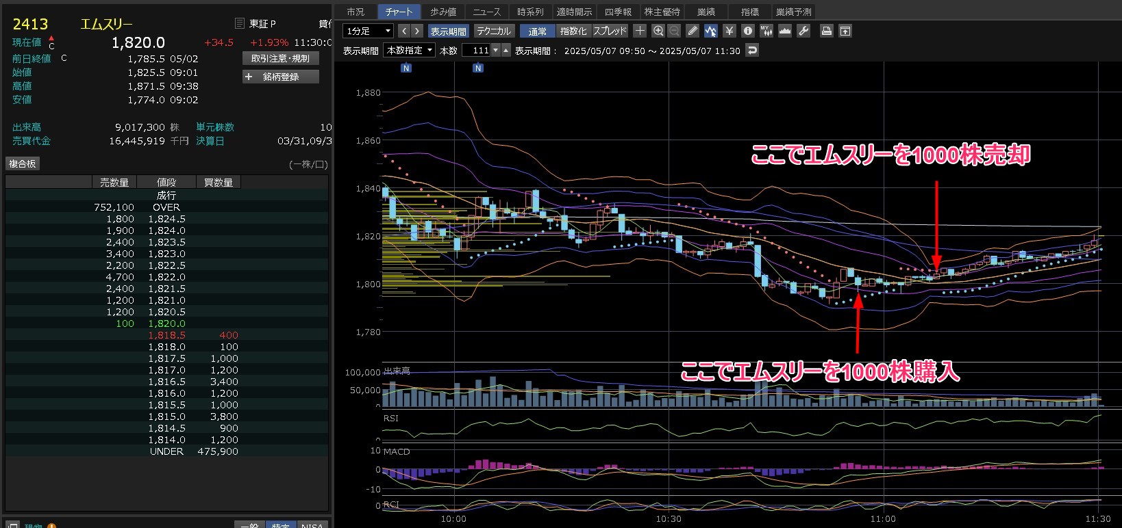
Task: Click the stock code 2413
Action: (x=30, y=24)
